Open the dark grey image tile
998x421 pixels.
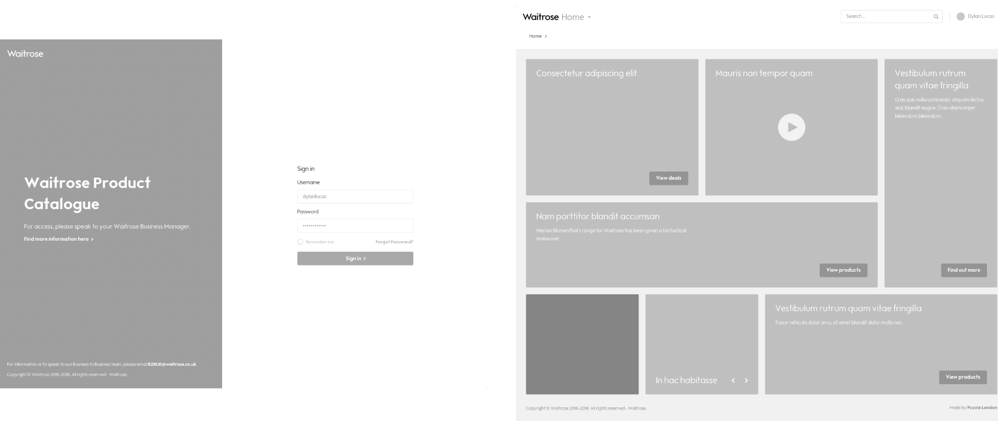tap(582, 344)
